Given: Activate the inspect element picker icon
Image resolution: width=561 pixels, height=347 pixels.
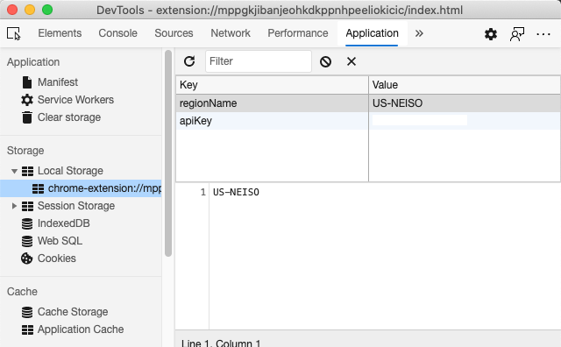Looking at the screenshot, I should [x=14, y=33].
